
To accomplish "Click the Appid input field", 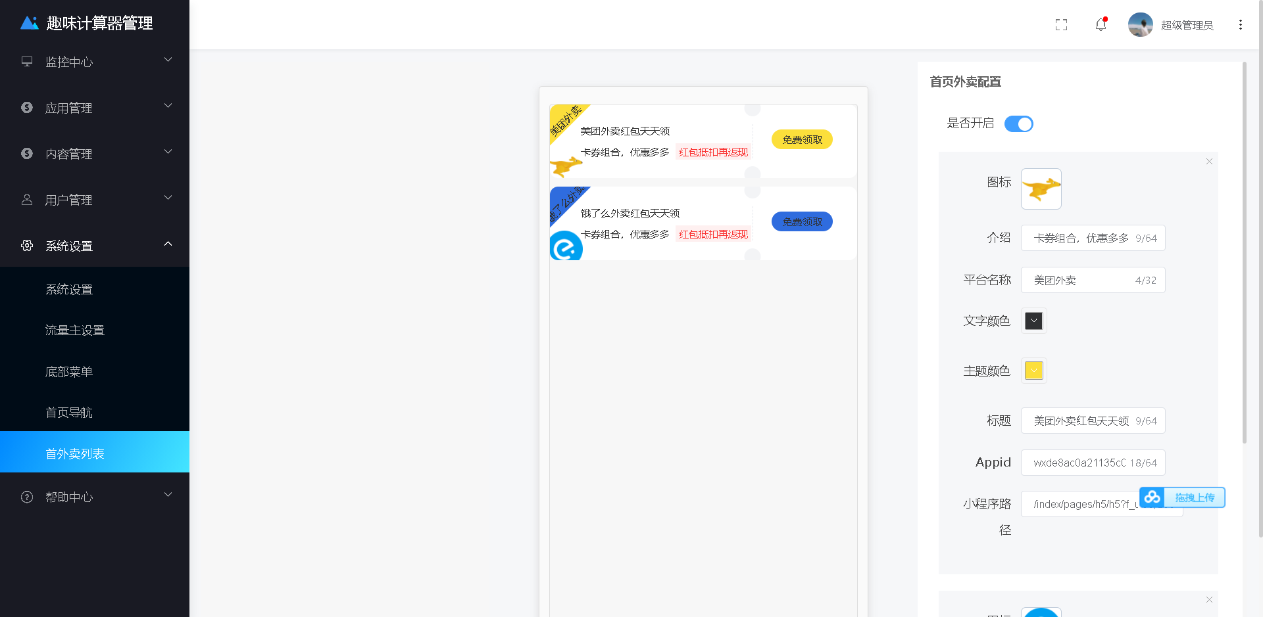I will tap(1093, 463).
